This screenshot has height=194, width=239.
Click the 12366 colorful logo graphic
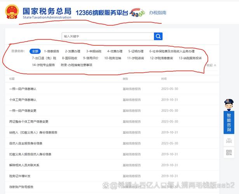click(x=137, y=13)
